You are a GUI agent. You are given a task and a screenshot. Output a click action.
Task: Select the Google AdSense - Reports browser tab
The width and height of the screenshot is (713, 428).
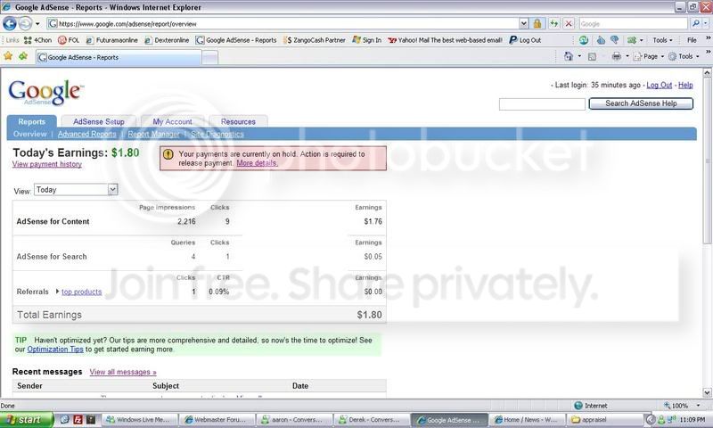tap(119, 57)
